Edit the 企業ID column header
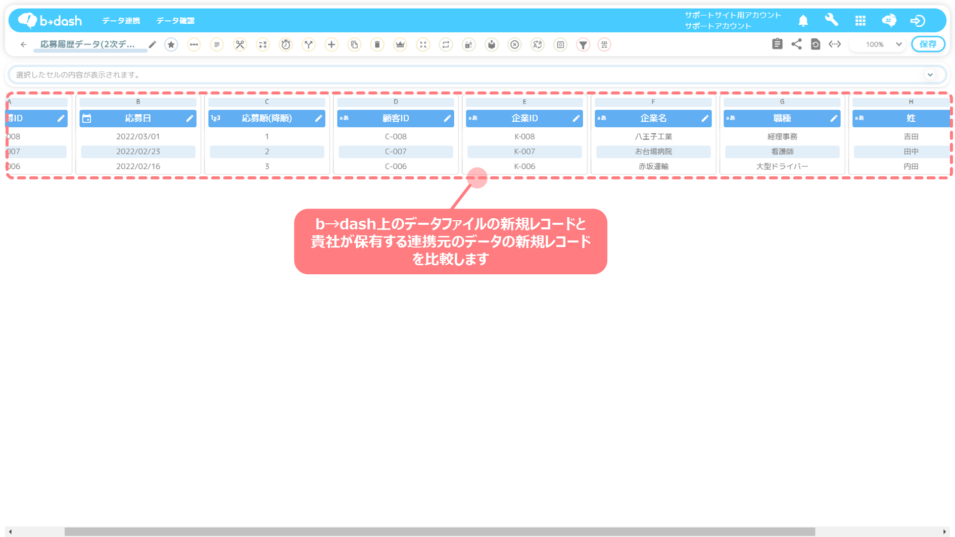 click(576, 118)
